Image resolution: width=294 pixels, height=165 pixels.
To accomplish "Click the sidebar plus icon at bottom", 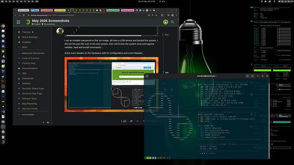I will coord(43,122).
